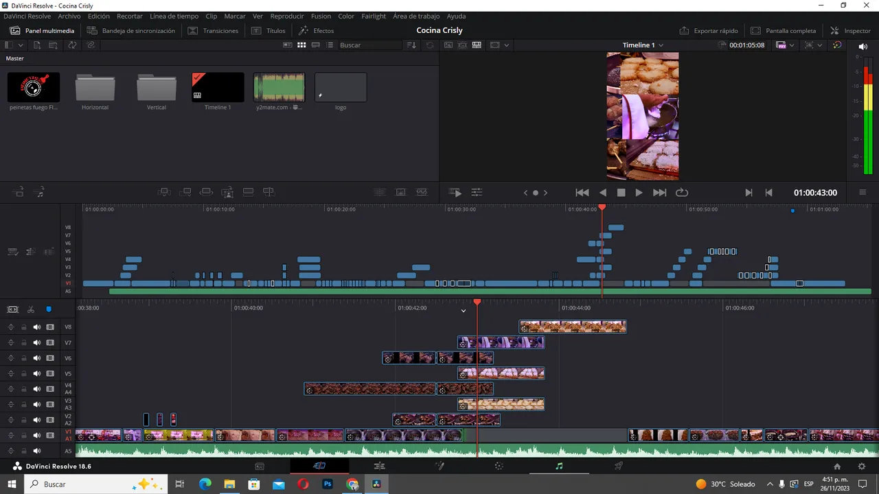Click the Ripple Overwrite icon
This screenshot has width=879, height=494.
coord(206,192)
